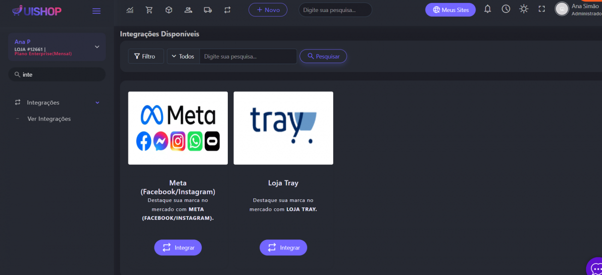Image resolution: width=602 pixels, height=275 pixels.
Task: Click Integrar under Meta (Facebook/Instagram)
Action: point(178,247)
